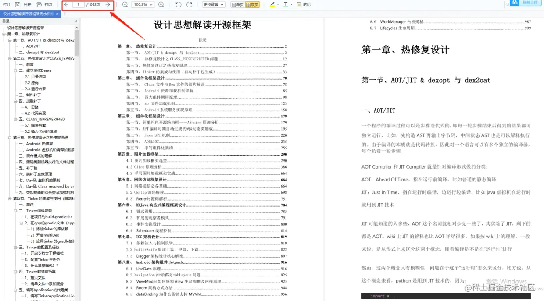The height and width of the screenshot is (301, 544).
Task: Collapse 第一节、AOT/JIT & dexopt tree node
Action: coord(10,40)
